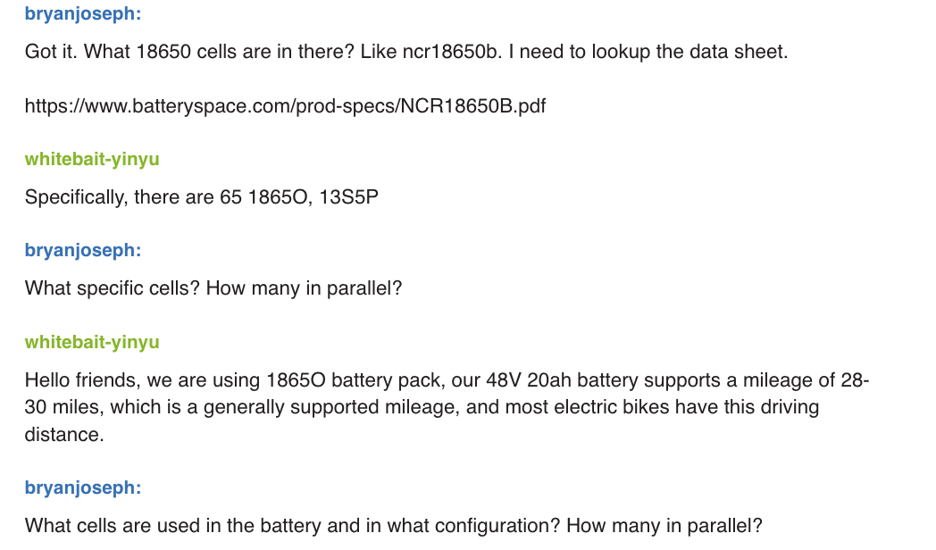The height and width of the screenshot is (550, 936).
Task: Open the batteryspace NCR18650B.pdf link
Action: click(285, 106)
